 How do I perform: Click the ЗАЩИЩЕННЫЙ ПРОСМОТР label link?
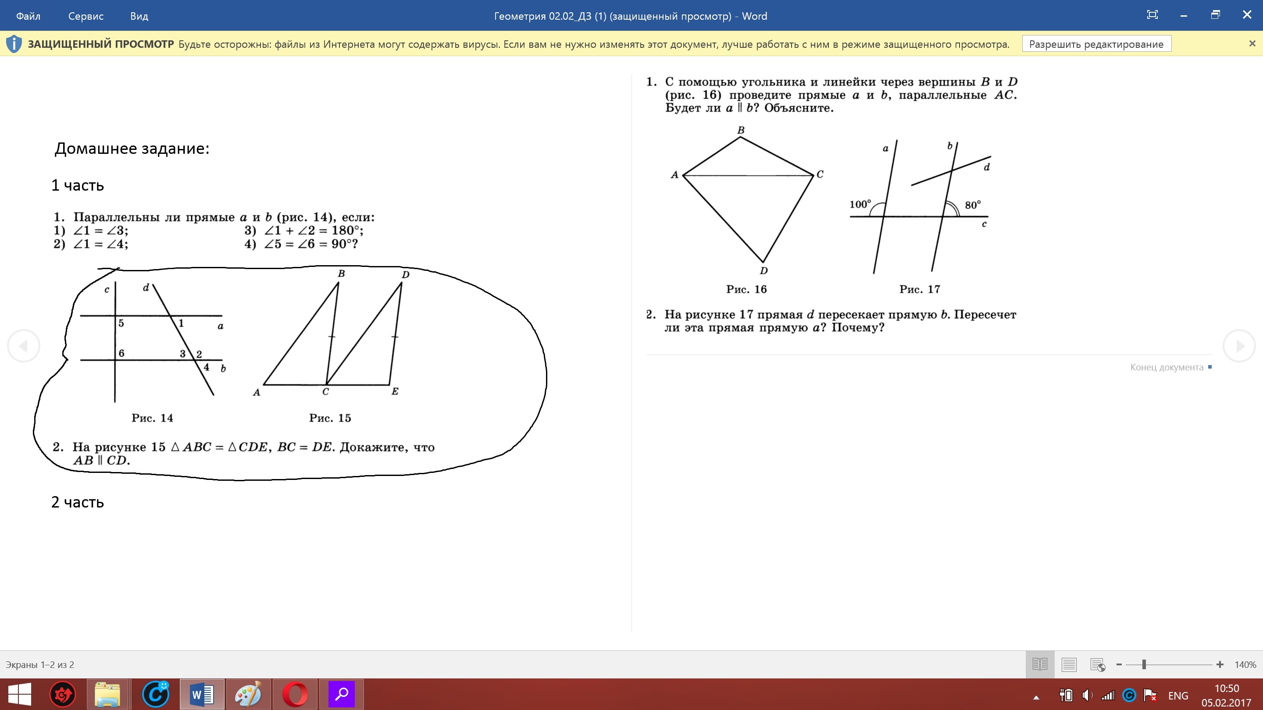100,44
